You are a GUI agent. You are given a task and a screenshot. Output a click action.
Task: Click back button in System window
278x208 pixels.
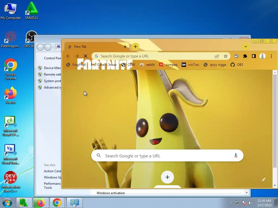tap(40, 47)
